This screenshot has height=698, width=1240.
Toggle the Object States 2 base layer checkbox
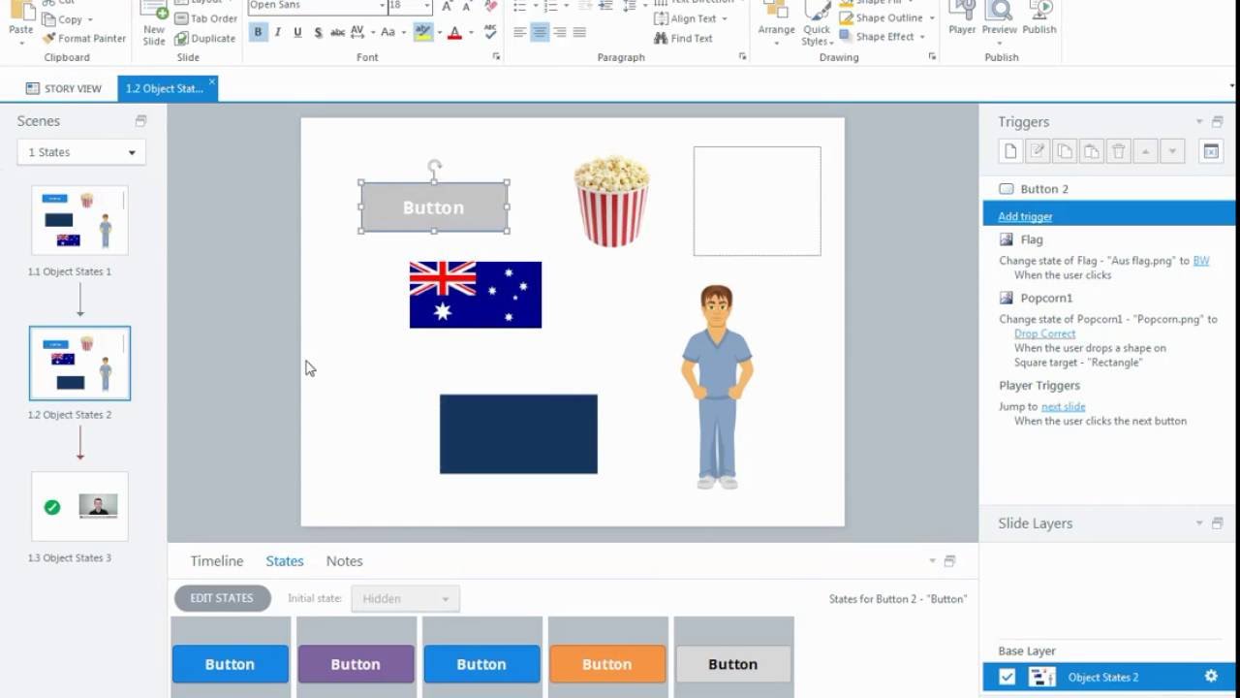pyautogui.click(x=1007, y=677)
